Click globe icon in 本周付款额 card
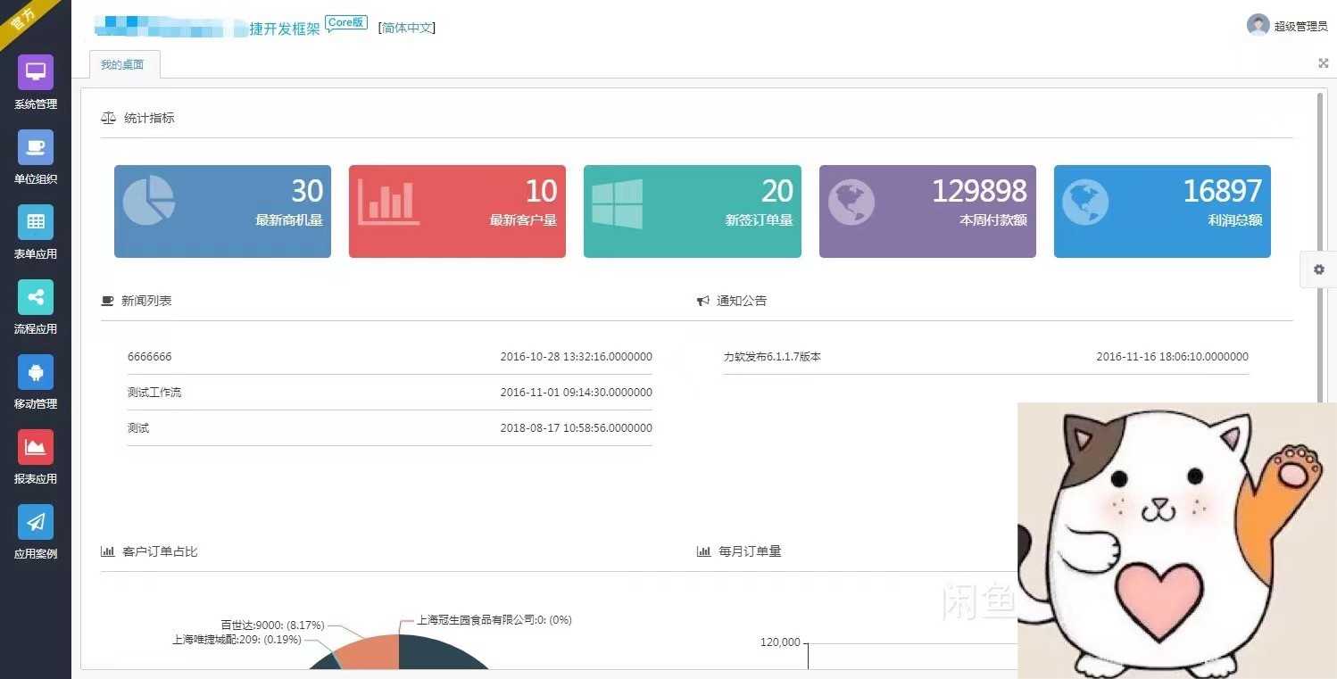This screenshot has width=1337, height=679. coord(851,203)
